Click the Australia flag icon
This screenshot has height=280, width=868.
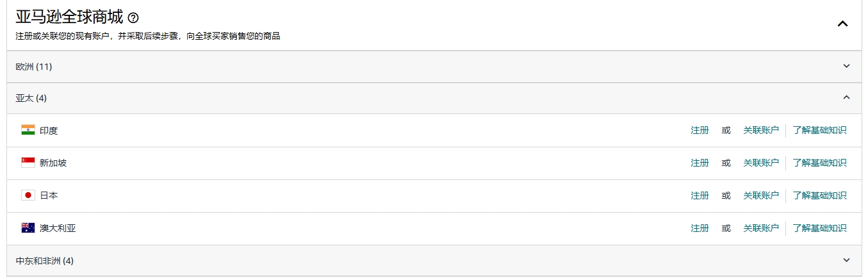28,228
